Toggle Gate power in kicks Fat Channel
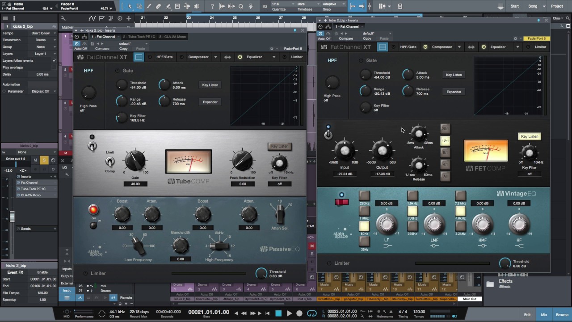572x322 pixels. coord(118,71)
